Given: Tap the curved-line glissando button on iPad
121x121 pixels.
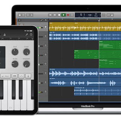Looking at the screenshot, I should click(x=21, y=76).
